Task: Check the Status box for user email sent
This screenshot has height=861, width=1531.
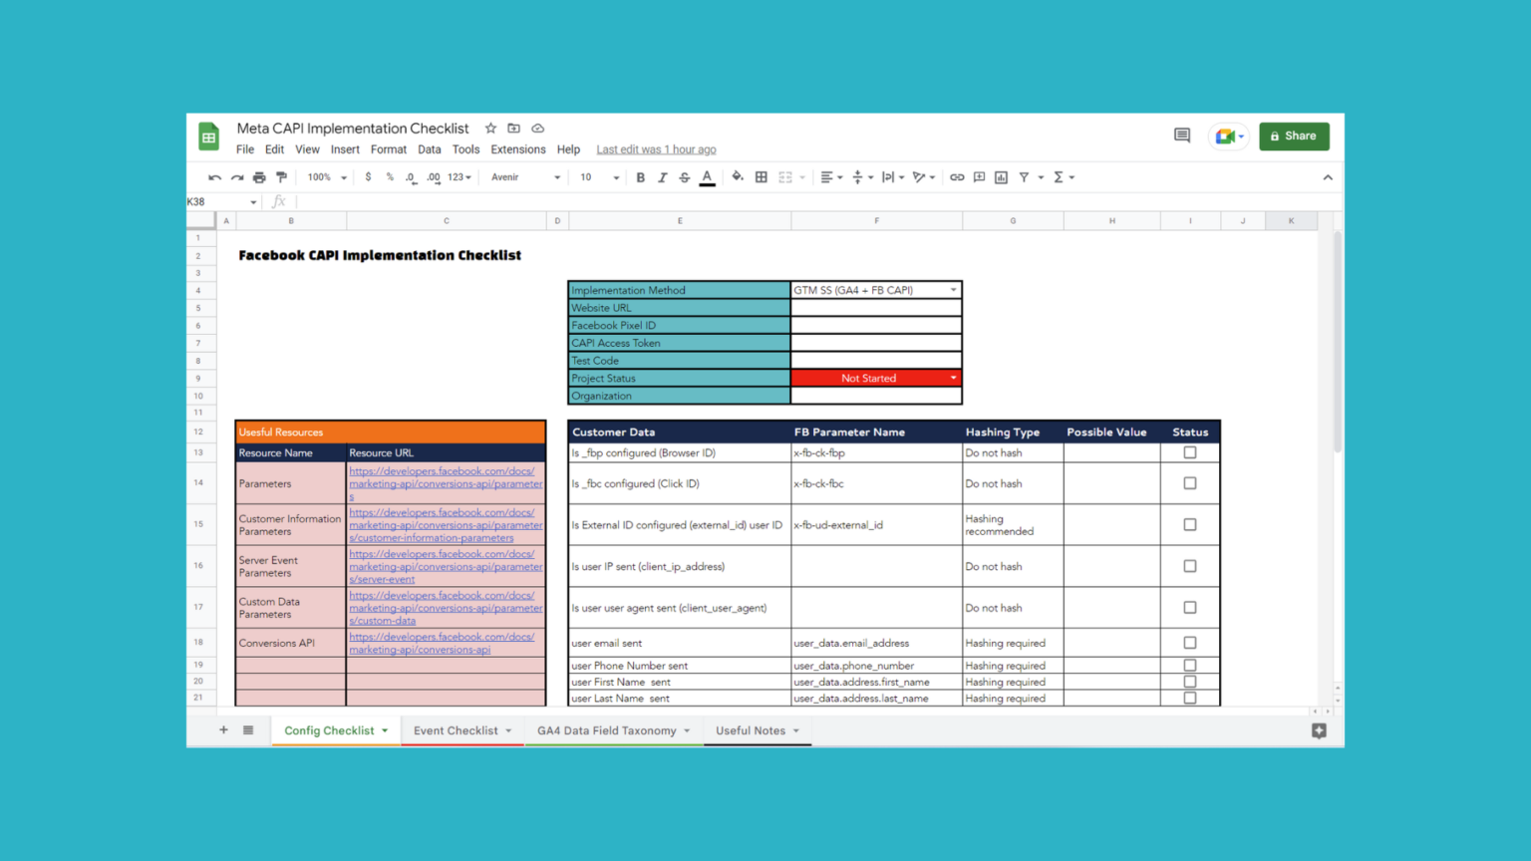Action: pyautogui.click(x=1190, y=643)
